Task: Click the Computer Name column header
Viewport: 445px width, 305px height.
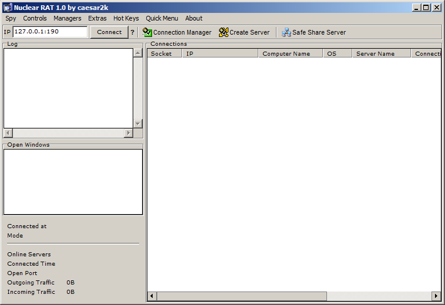Action: pyautogui.click(x=290, y=53)
